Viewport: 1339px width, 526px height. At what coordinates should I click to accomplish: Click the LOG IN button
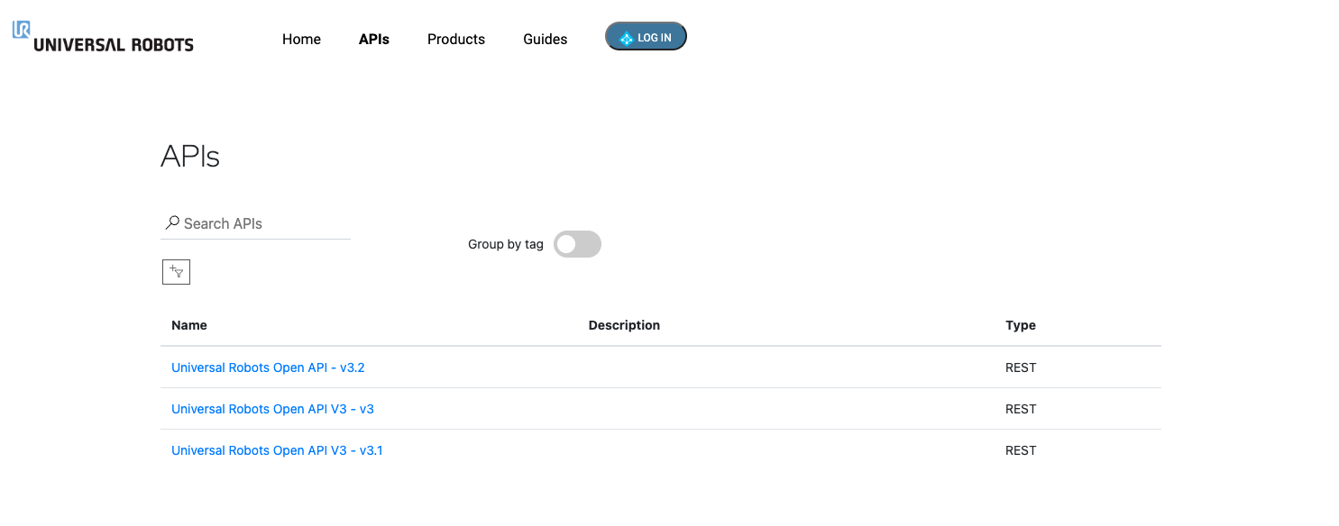pyautogui.click(x=646, y=36)
